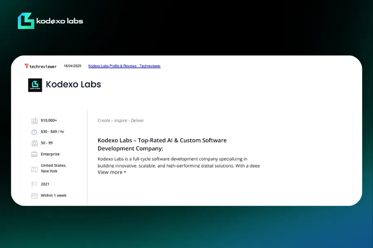The height and width of the screenshot is (248, 373).
Task: Click the Create - Inspire - Deliver tagline
Action: point(121,121)
